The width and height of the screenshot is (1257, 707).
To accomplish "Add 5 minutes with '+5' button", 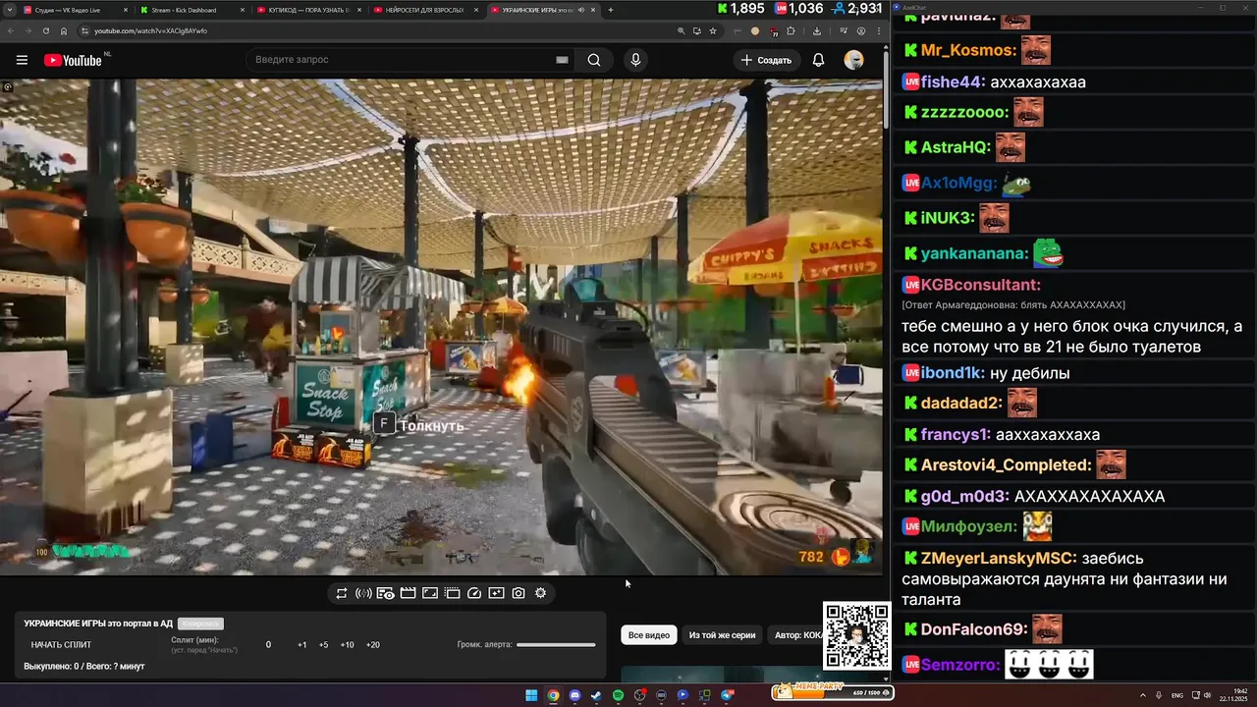I will coord(323,645).
